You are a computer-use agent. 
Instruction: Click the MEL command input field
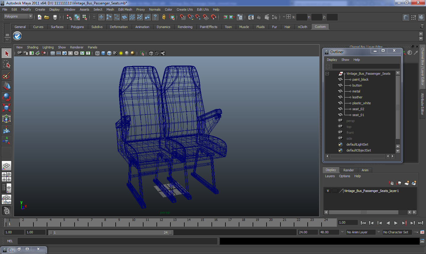(x=117, y=241)
